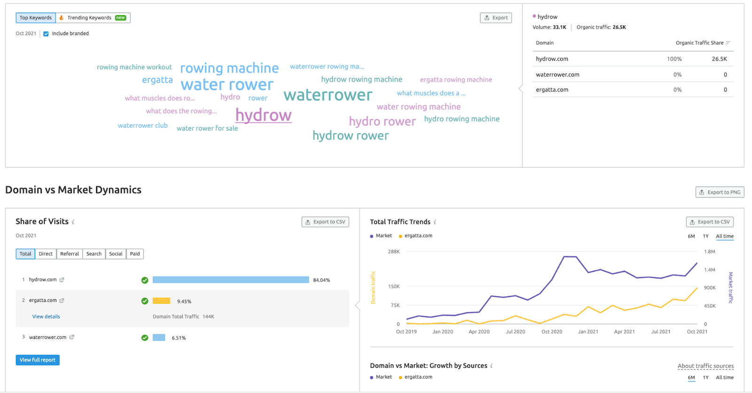Viewport: 752px width, 393px height.
Task: Select the Direct traffic tab
Action: tap(46, 254)
